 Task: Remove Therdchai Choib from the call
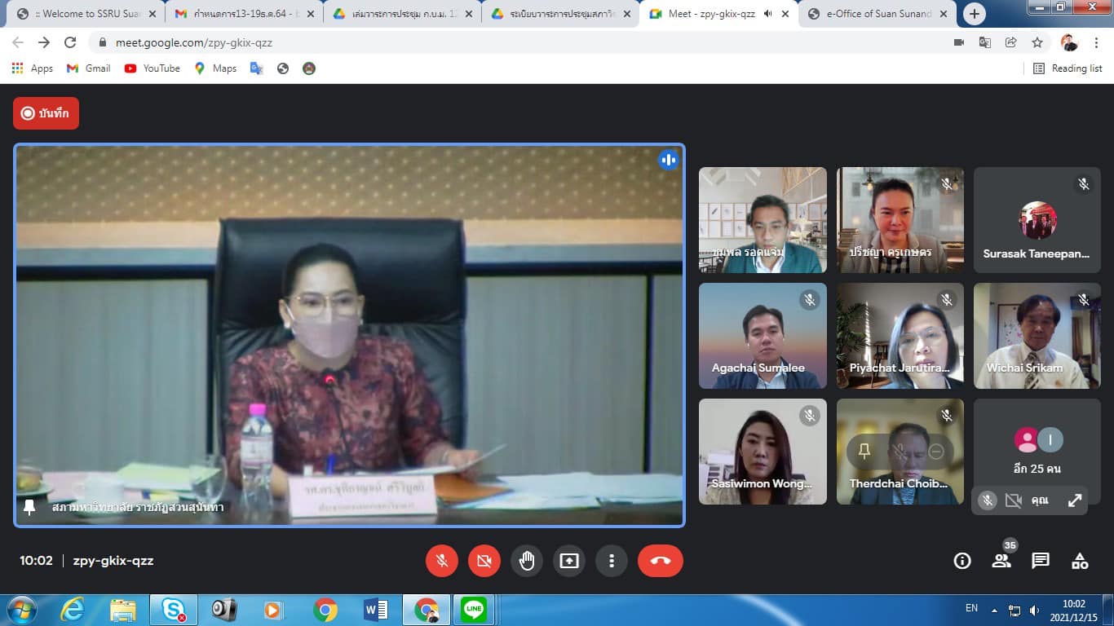point(936,451)
